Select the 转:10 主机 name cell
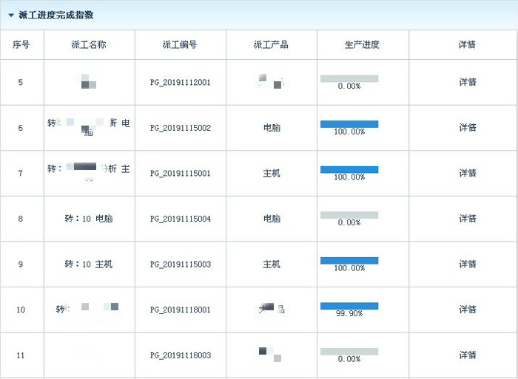Image resolution: width=518 pixels, height=379 pixels. [89, 264]
